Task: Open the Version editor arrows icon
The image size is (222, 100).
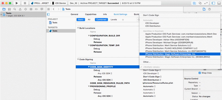Action: [205, 3]
